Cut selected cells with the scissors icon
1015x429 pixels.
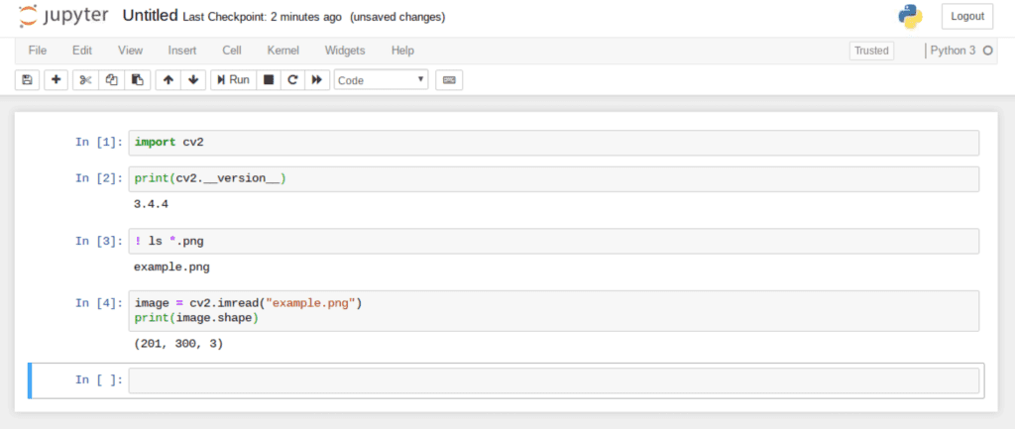85,80
